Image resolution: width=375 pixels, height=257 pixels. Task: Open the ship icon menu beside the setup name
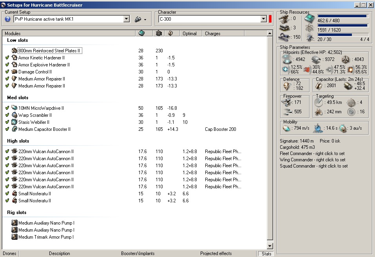(140, 19)
